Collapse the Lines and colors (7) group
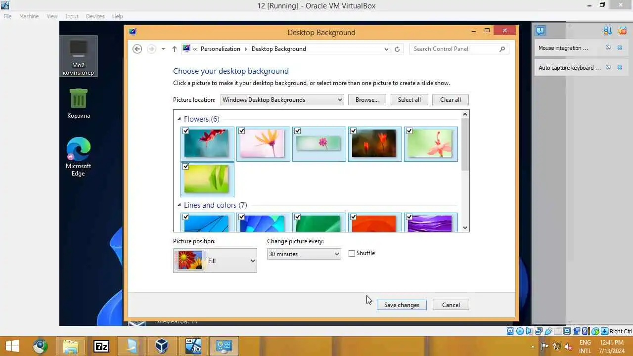633x356 pixels. [x=180, y=205]
